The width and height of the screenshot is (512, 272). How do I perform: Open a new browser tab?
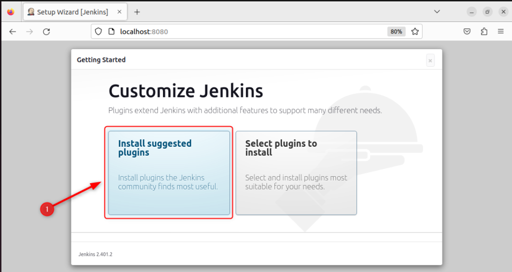(x=137, y=12)
